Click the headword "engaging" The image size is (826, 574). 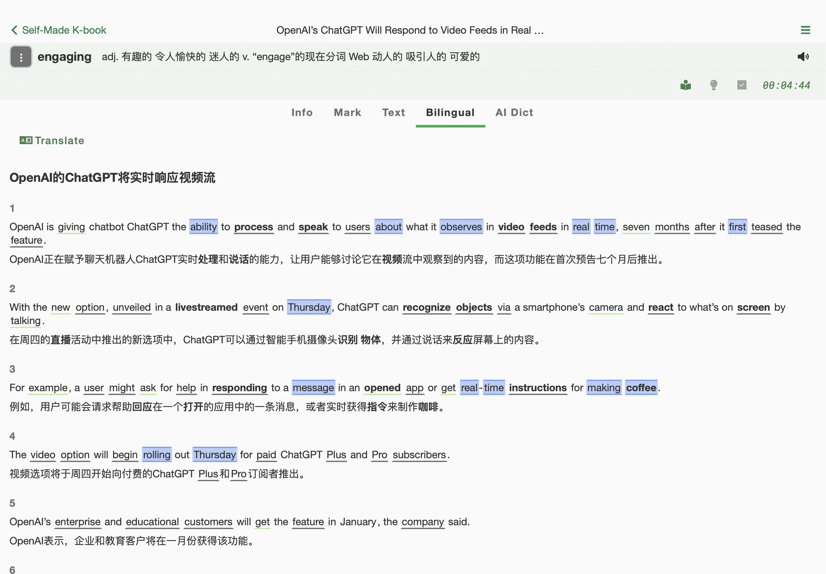point(64,57)
